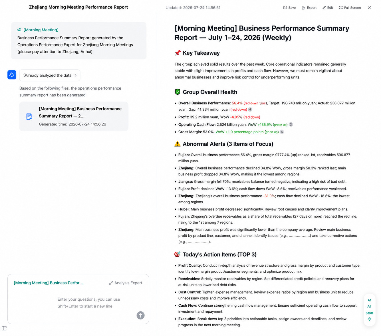
Task: Click the megaphone icon beside Morning Meeting
Action: (x=19, y=30)
